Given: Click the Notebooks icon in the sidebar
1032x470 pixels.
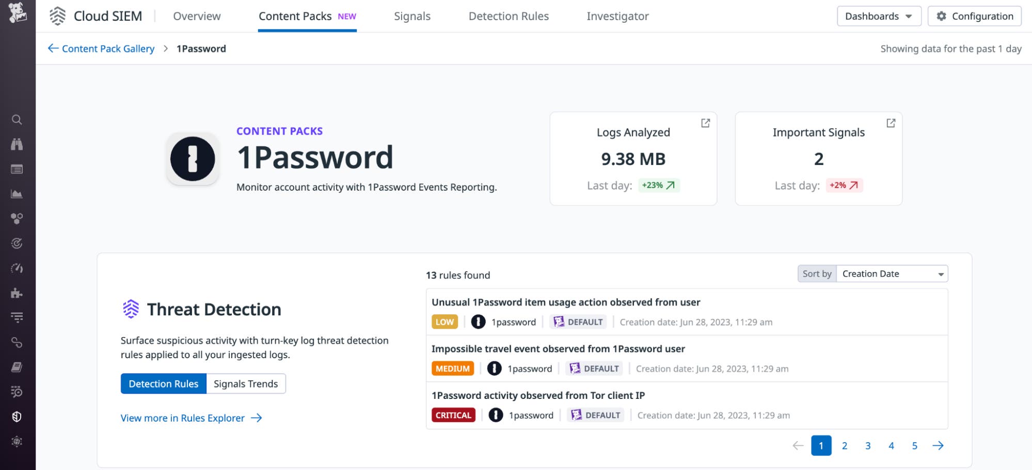Looking at the screenshot, I should click(17, 366).
